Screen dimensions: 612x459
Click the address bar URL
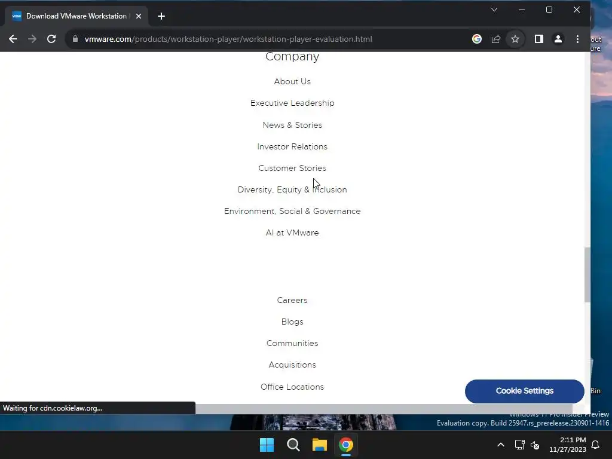[x=228, y=39]
